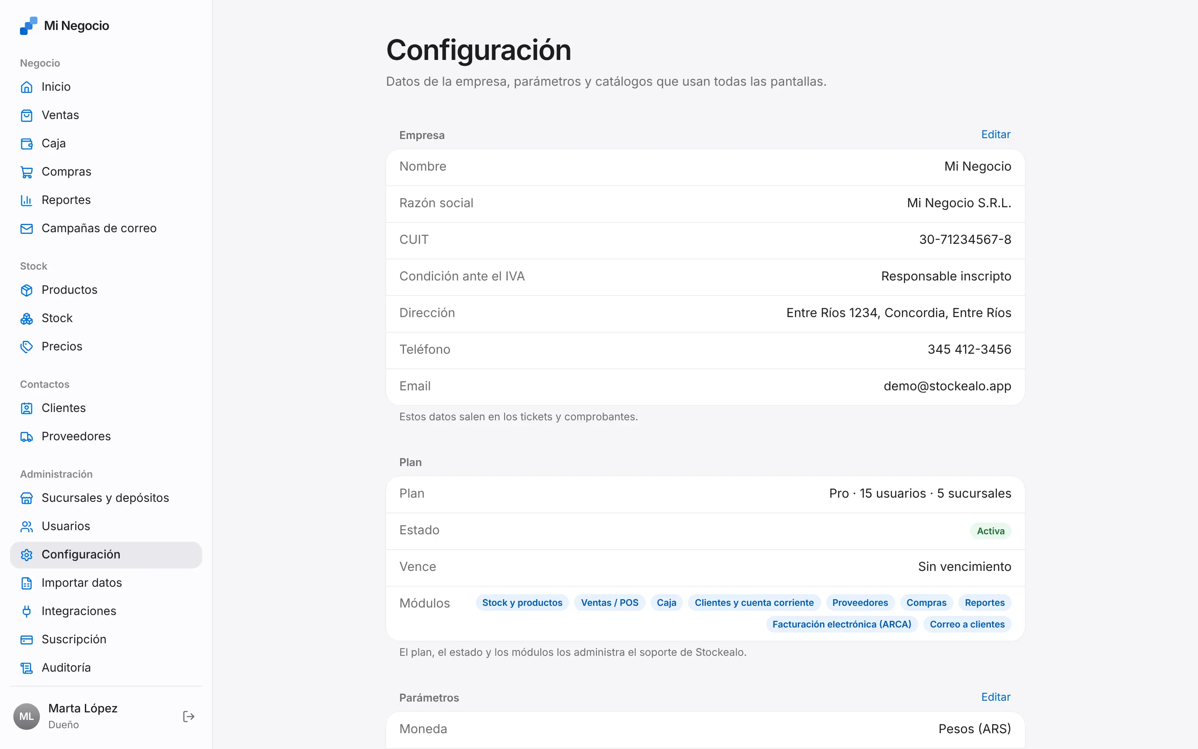Click the Precios tag icon
1198x749 pixels.
pos(27,347)
